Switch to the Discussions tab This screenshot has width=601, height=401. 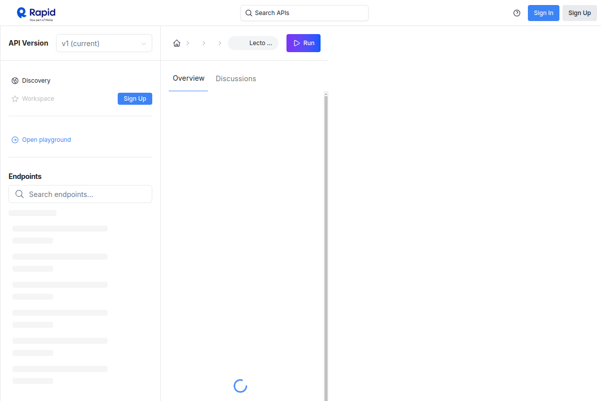tap(236, 79)
